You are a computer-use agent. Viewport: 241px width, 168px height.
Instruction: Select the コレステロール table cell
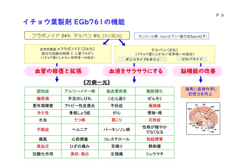[117, 139]
